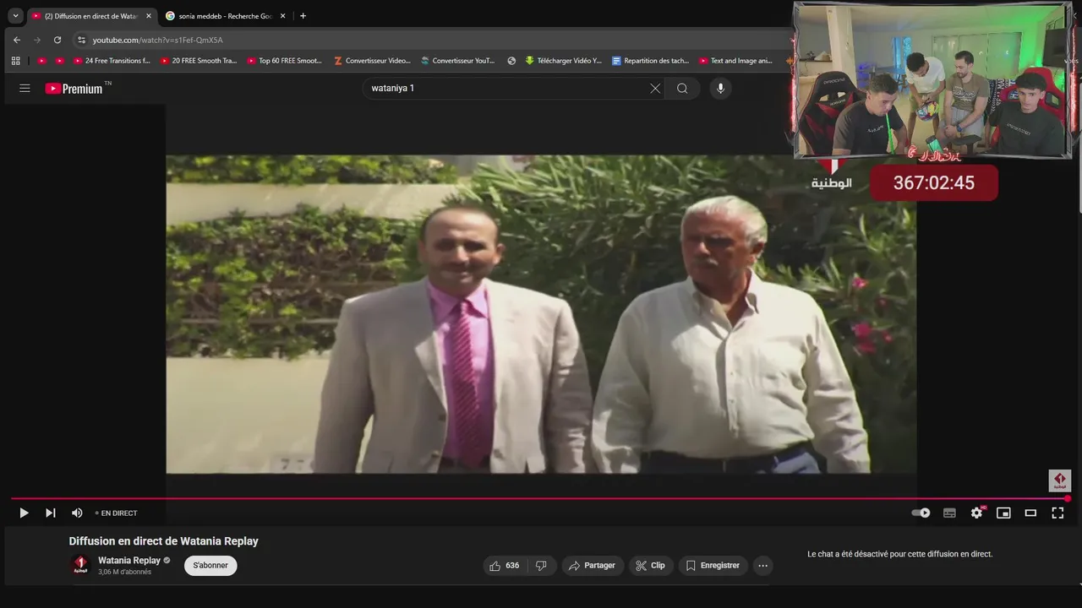This screenshot has height=608, width=1082.
Task: Seek on the red progress bar
Action: (541, 498)
